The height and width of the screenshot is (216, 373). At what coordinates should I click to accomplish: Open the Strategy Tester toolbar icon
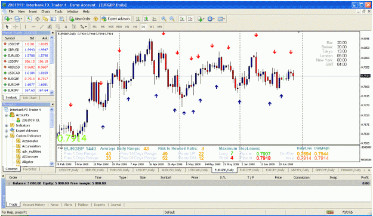(x=61, y=18)
